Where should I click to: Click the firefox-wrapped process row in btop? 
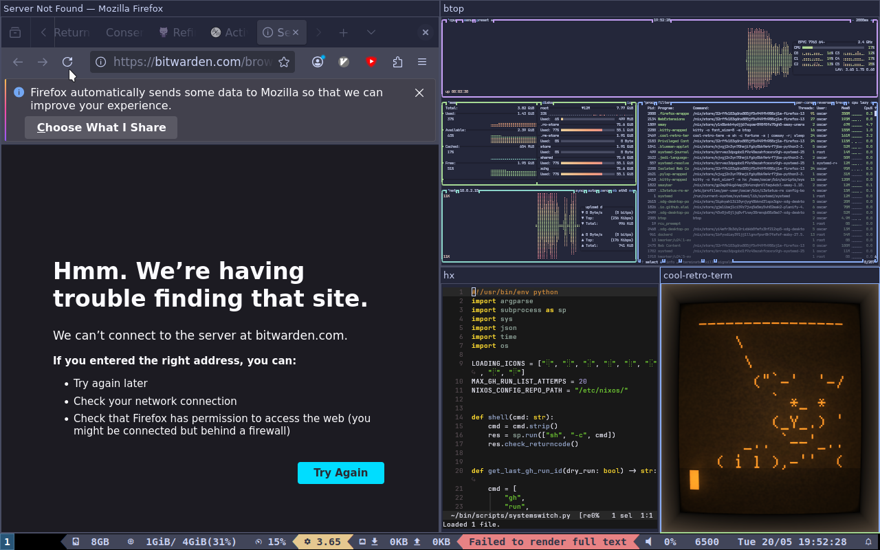click(760, 113)
